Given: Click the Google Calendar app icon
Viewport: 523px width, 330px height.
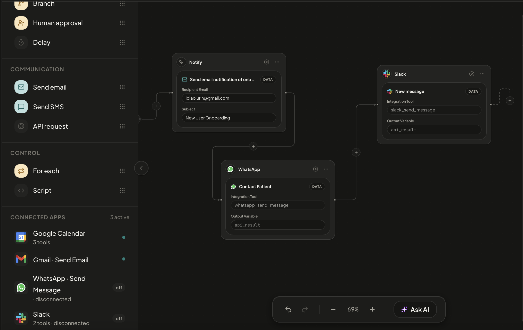Looking at the screenshot, I should [x=21, y=237].
